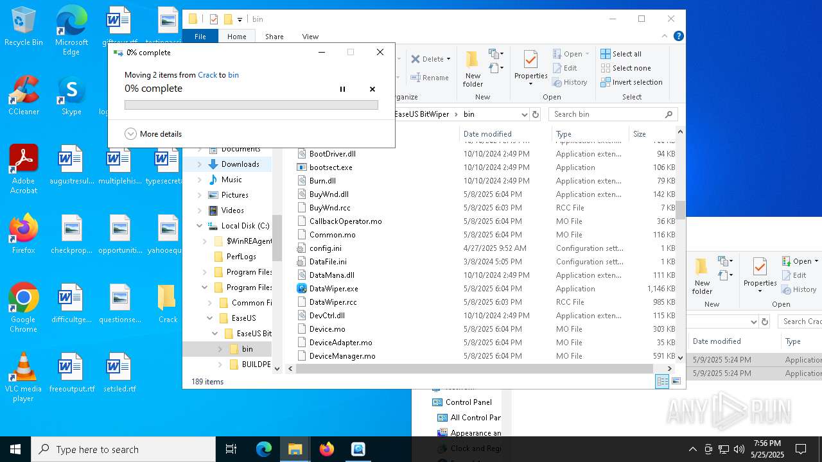Create a New folder from ribbon
Image resolution: width=822 pixels, height=462 pixels.
(x=473, y=69)
